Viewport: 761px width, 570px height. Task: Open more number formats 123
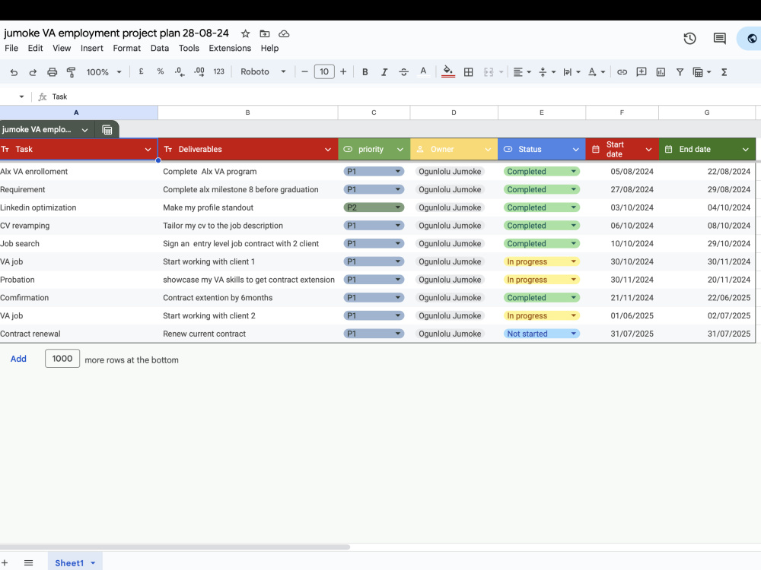(219, 71)
